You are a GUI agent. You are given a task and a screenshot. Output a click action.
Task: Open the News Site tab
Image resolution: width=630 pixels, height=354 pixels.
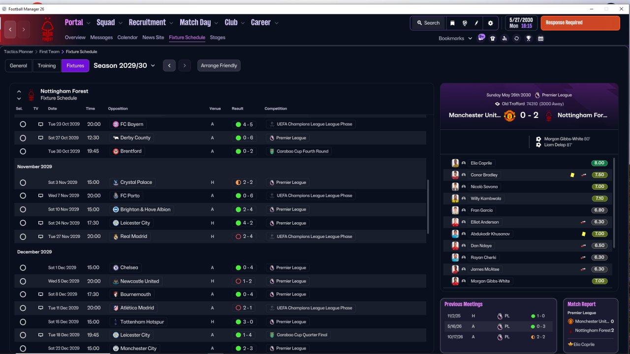(x=153, y=37)
